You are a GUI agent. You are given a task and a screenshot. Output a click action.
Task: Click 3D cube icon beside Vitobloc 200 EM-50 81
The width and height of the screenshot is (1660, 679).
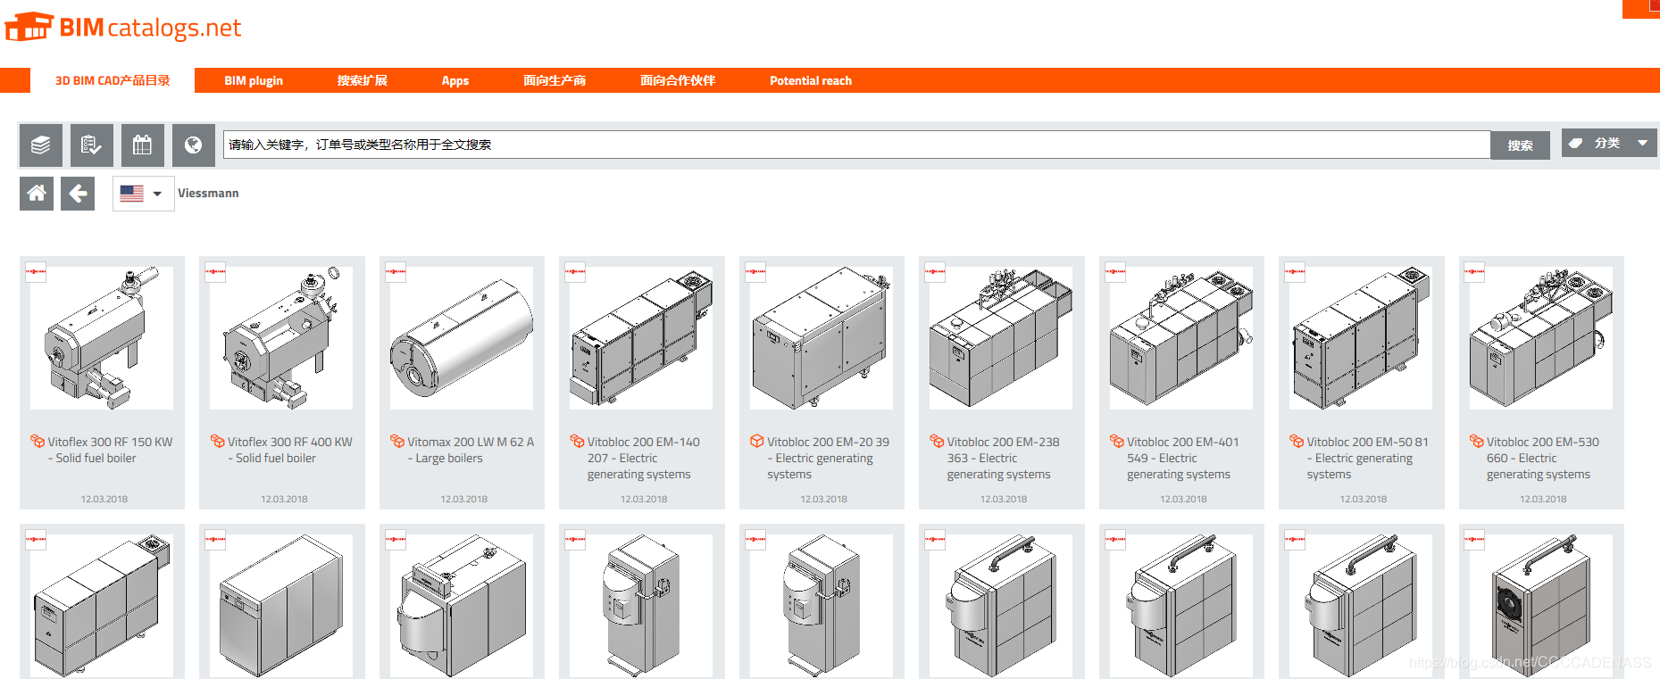click(x=1297, y=441)
